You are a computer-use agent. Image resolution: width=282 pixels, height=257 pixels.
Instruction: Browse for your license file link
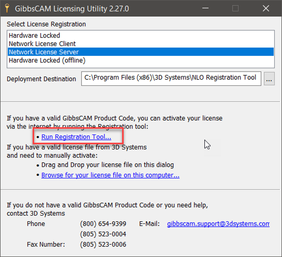[x=110, y=175]
